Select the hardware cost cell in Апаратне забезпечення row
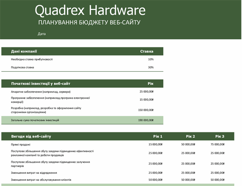 (x=146, y=92)
